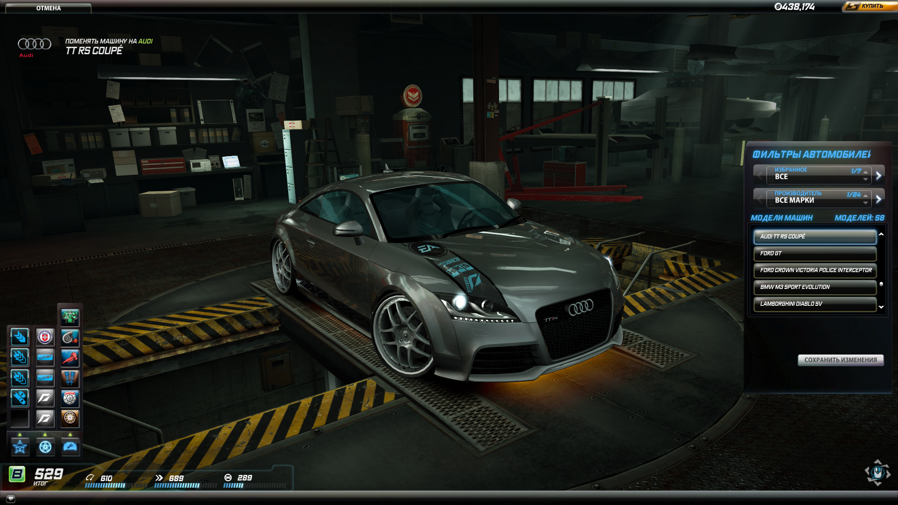The height and width of the screenshot is (505, 898).
Task: Go to next Избранное filter with right arrow
Action: coord(878,175)
